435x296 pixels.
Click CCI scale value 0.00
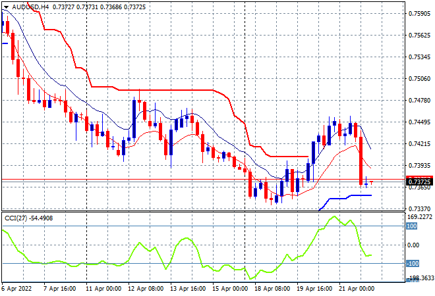click(x=413, y=245)
